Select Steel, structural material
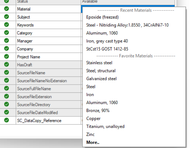 (101, 71)
